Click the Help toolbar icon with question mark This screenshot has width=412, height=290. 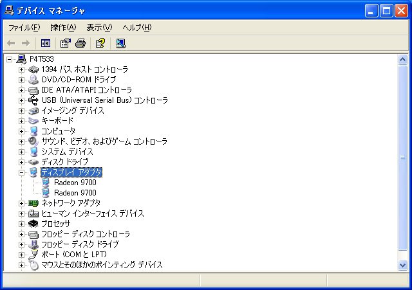(100, 43)
